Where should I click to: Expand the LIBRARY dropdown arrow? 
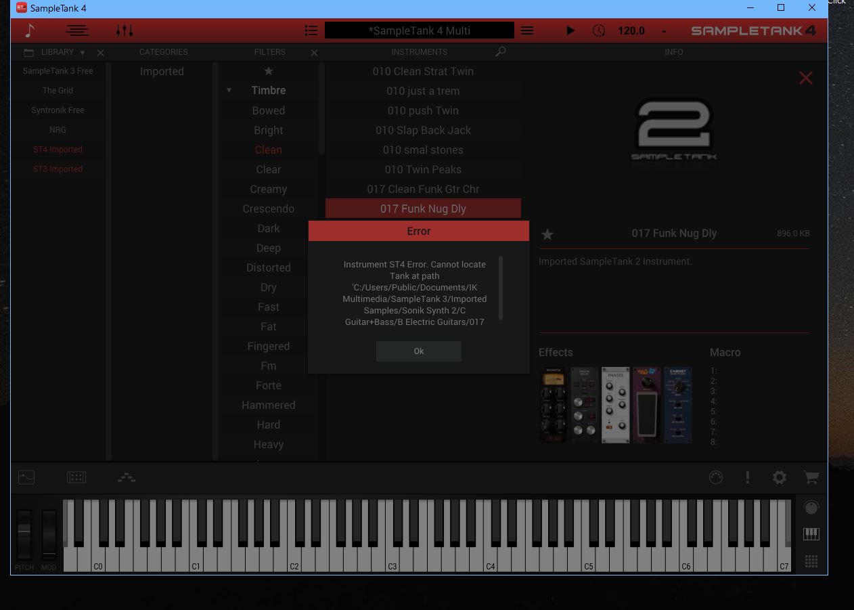click(83, 53)
